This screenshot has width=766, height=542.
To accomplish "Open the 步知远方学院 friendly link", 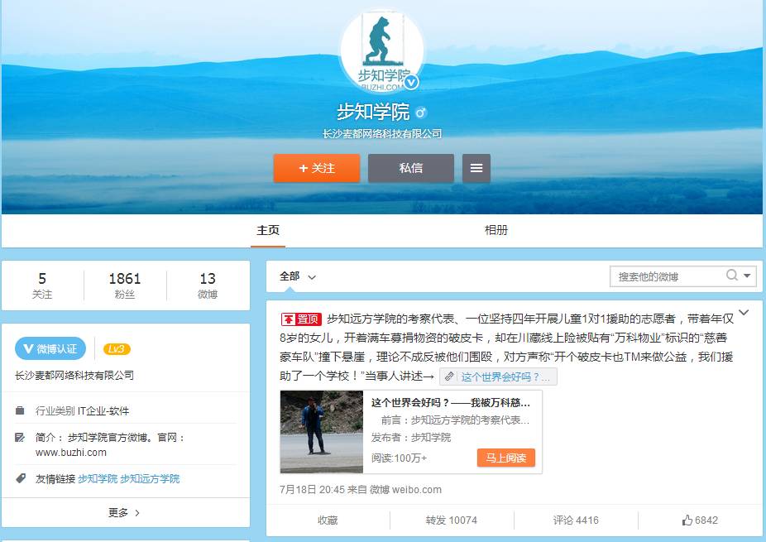I will (x=150, y=479).
